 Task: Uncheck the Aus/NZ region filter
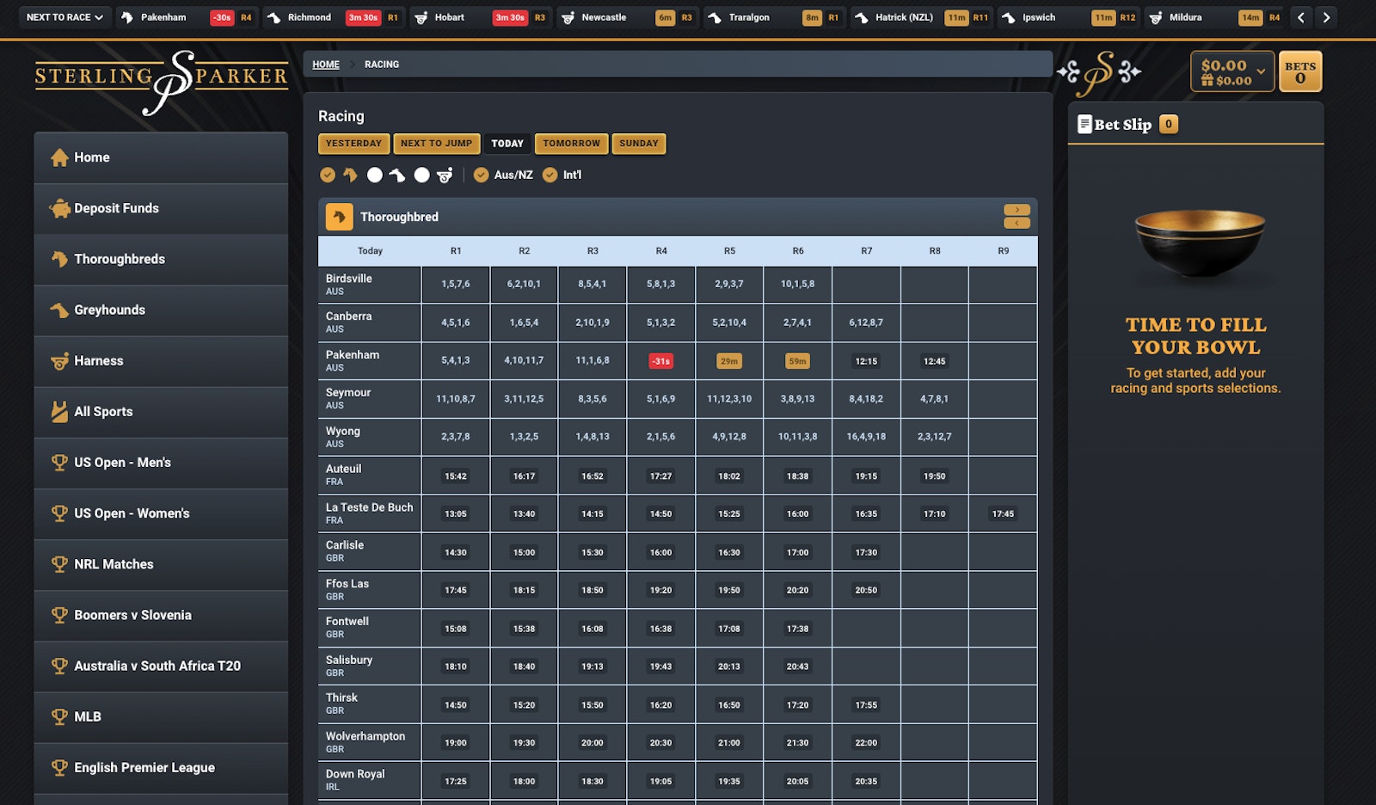tap(481, 175)
